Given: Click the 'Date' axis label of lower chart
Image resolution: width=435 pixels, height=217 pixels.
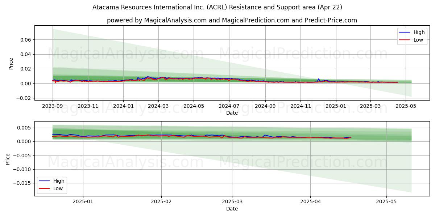Looking at the screenshot, I should click(x=232, y=209).
